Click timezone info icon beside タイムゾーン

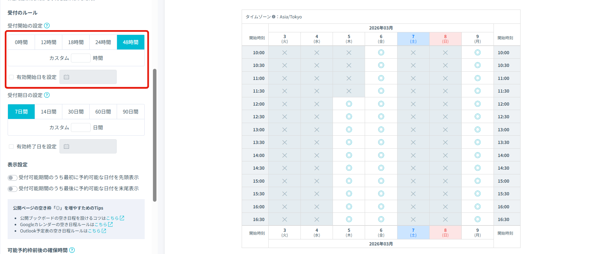pyautogui.click(x=273, y=17)
